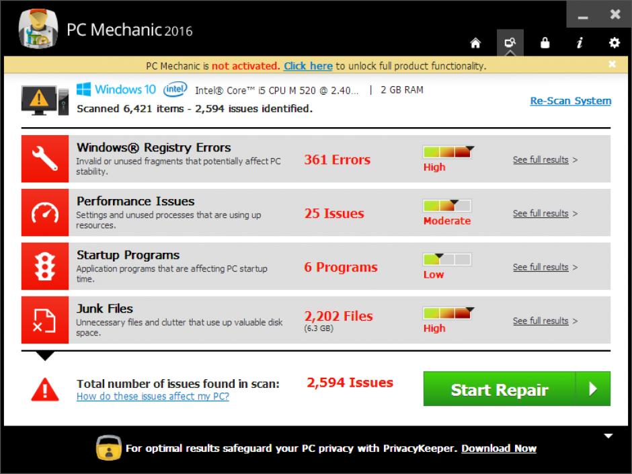Click the Intel Core i5 CPU text

coord(276,90)
